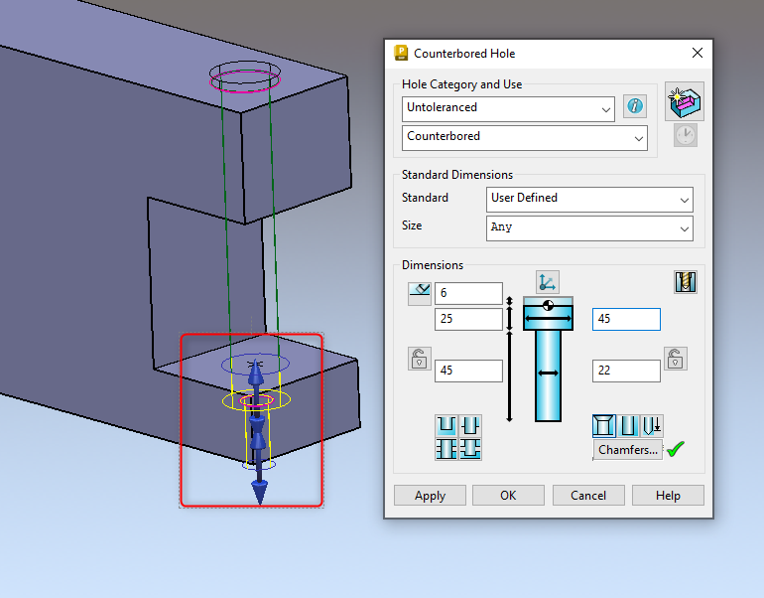Viewport: 764px width, 598px height.
Task: Click the 'Hole Category and Use' group label
Action: (x=461, y=84)
